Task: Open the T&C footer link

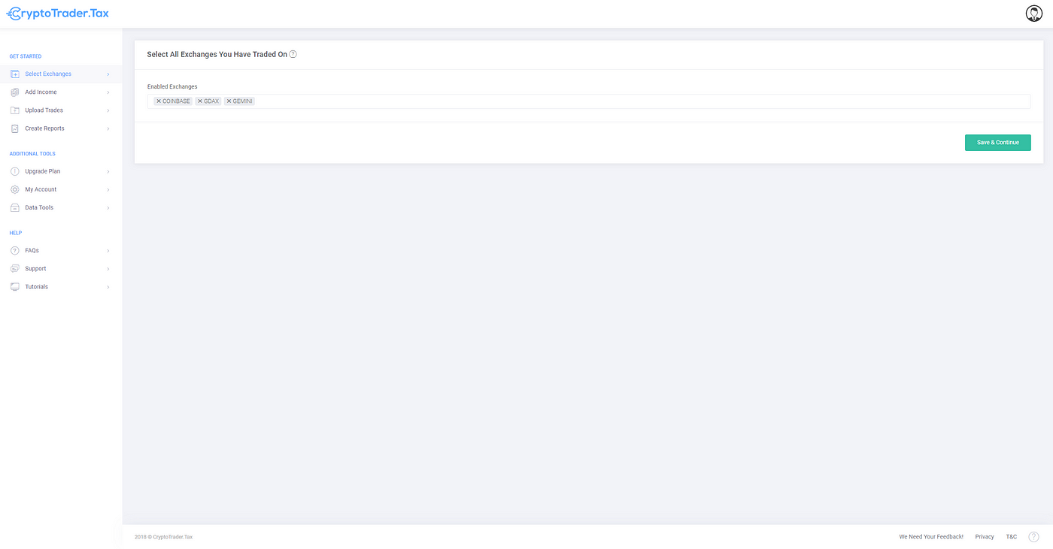Action: coord(1012,537)
